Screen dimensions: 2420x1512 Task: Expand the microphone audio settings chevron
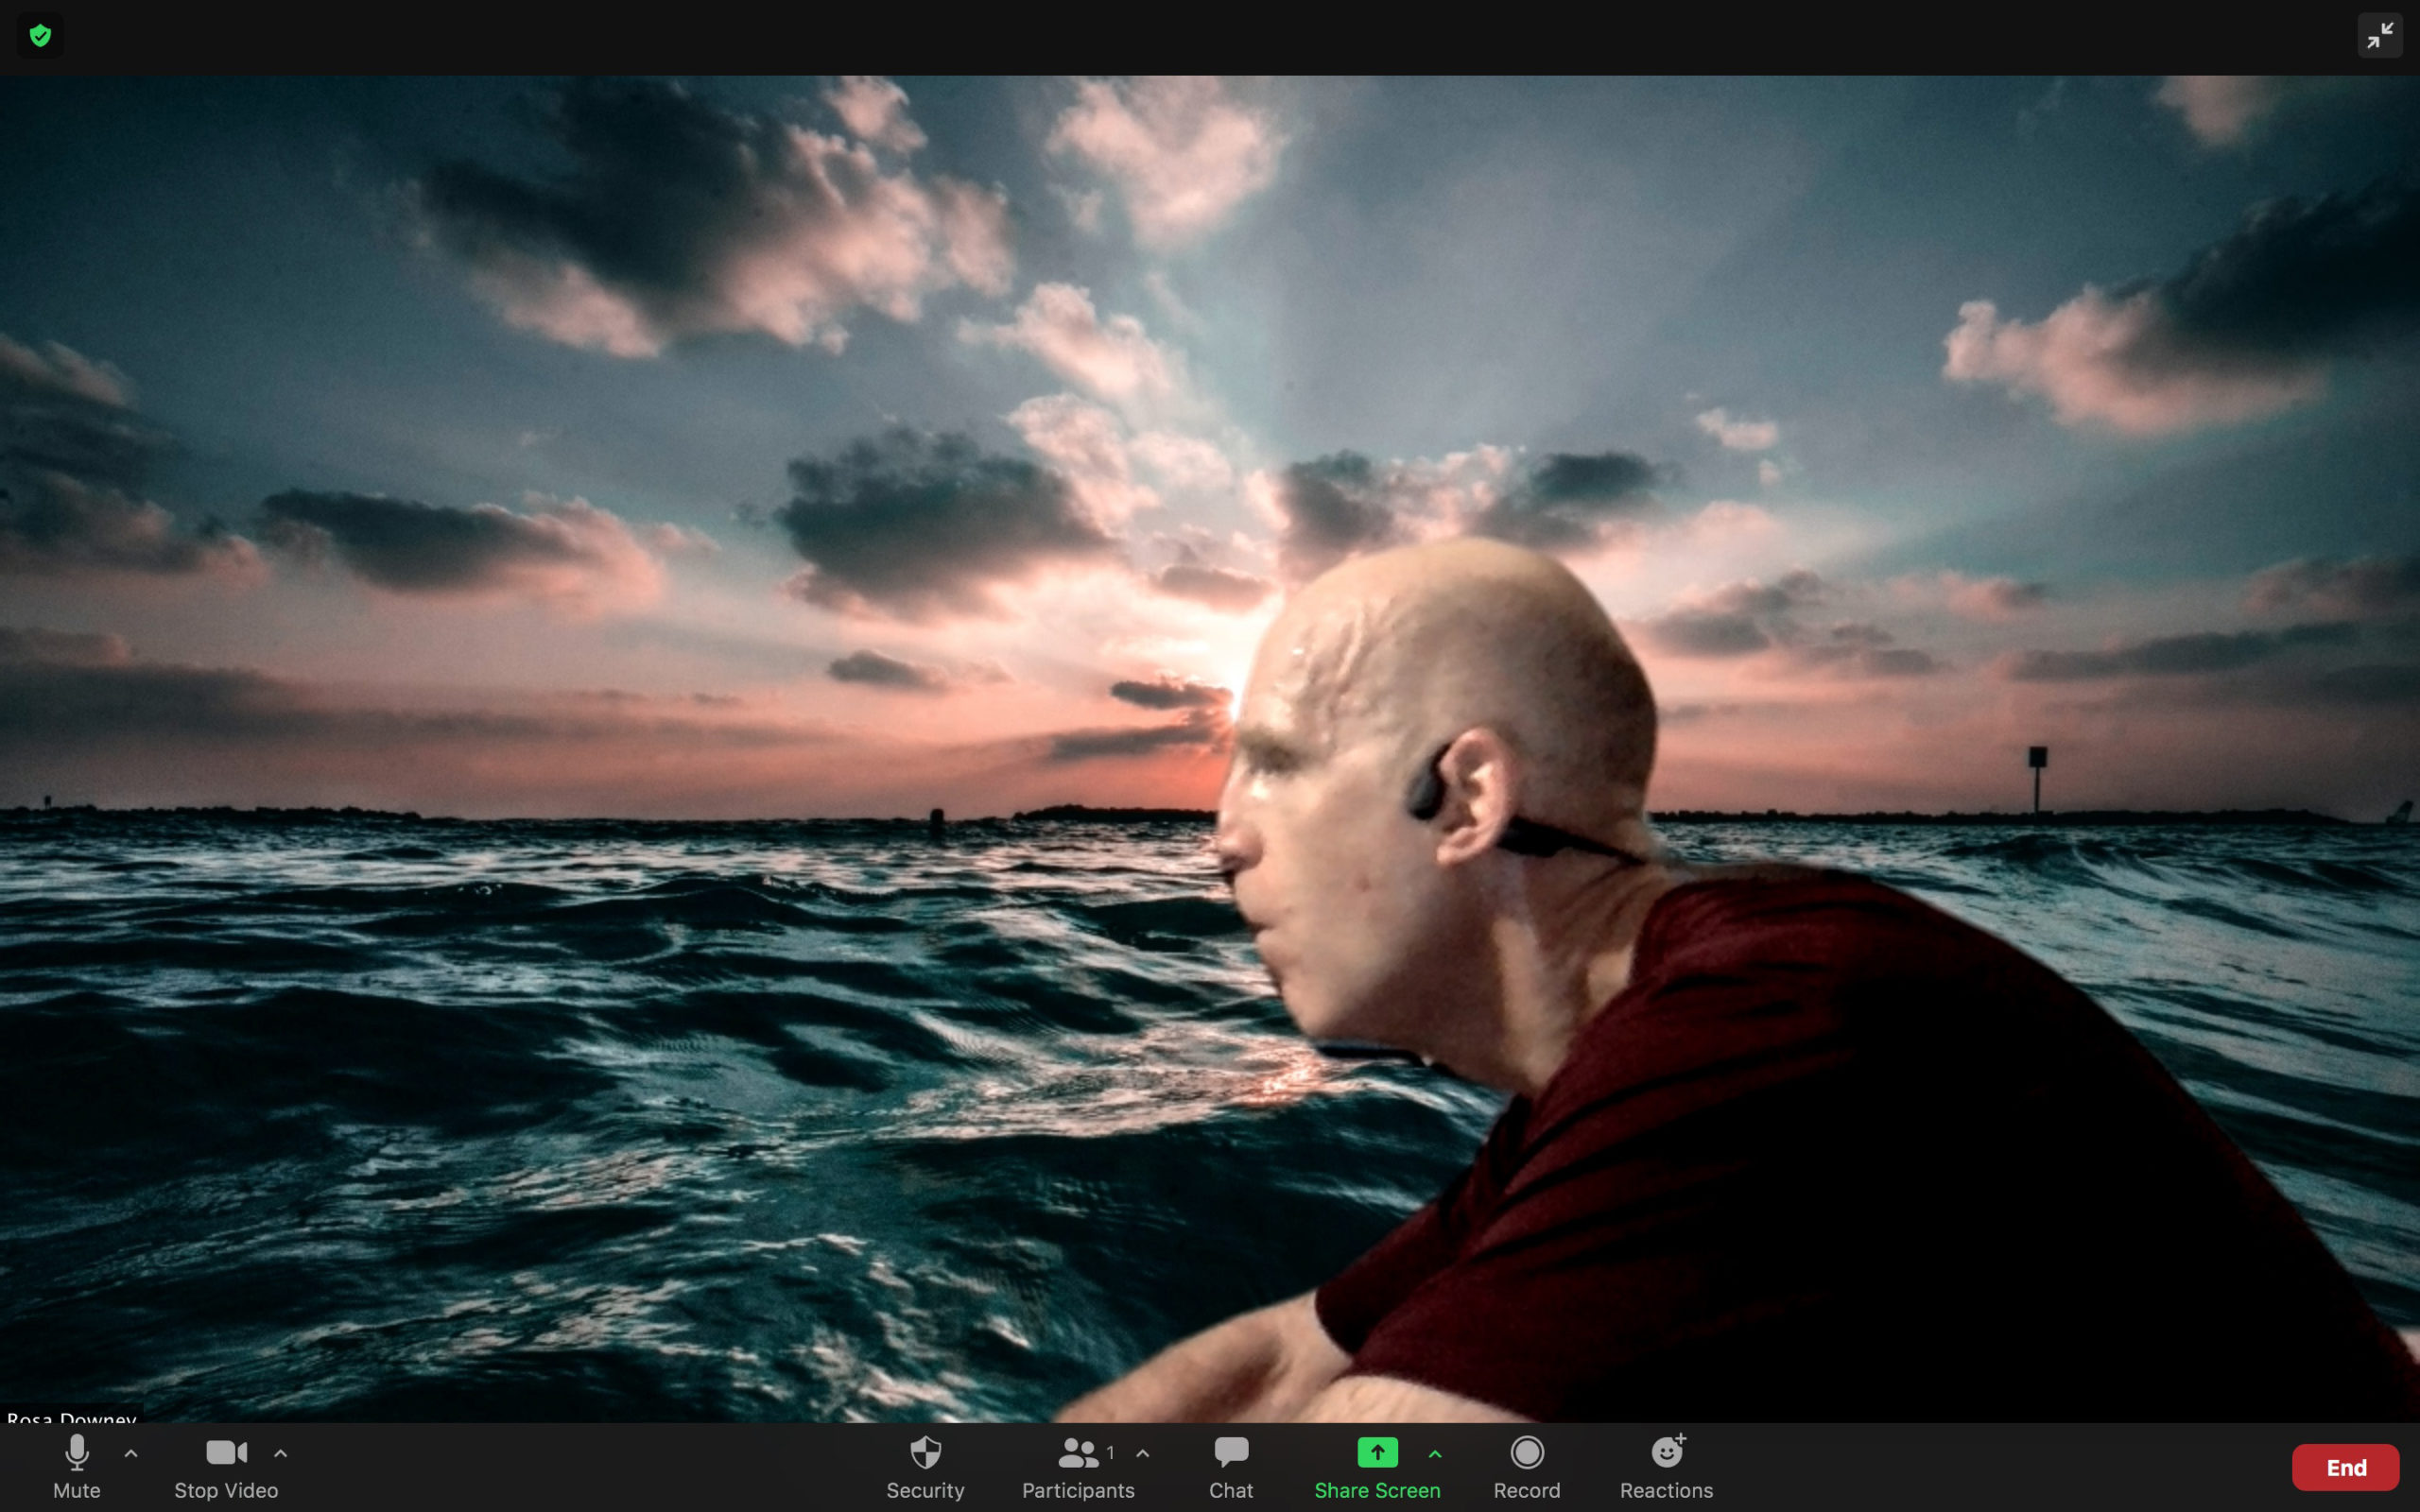pos(131,1455)
